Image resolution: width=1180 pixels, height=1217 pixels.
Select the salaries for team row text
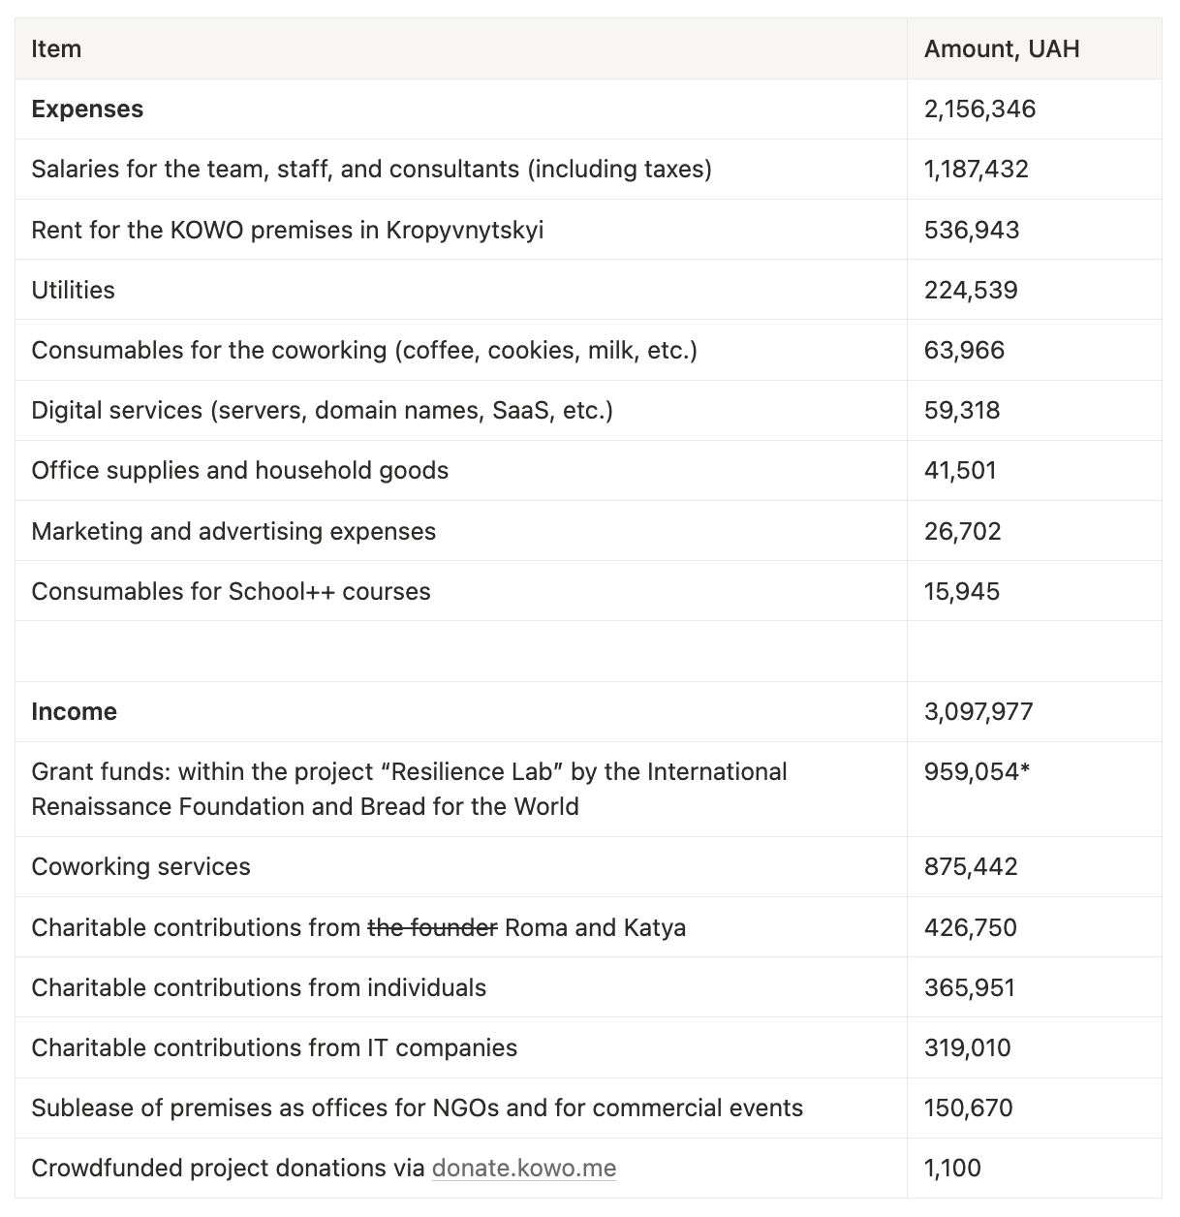coord(371,170)
